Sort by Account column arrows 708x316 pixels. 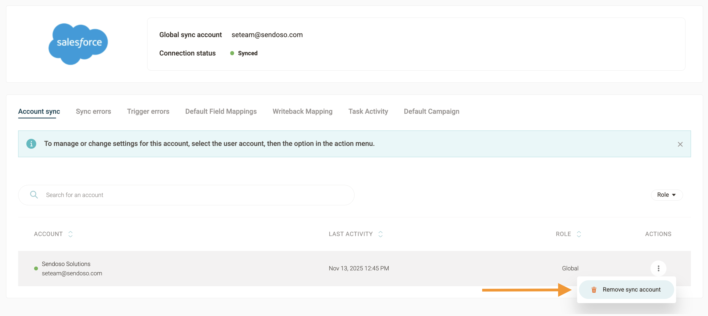(x=70, y=234)
